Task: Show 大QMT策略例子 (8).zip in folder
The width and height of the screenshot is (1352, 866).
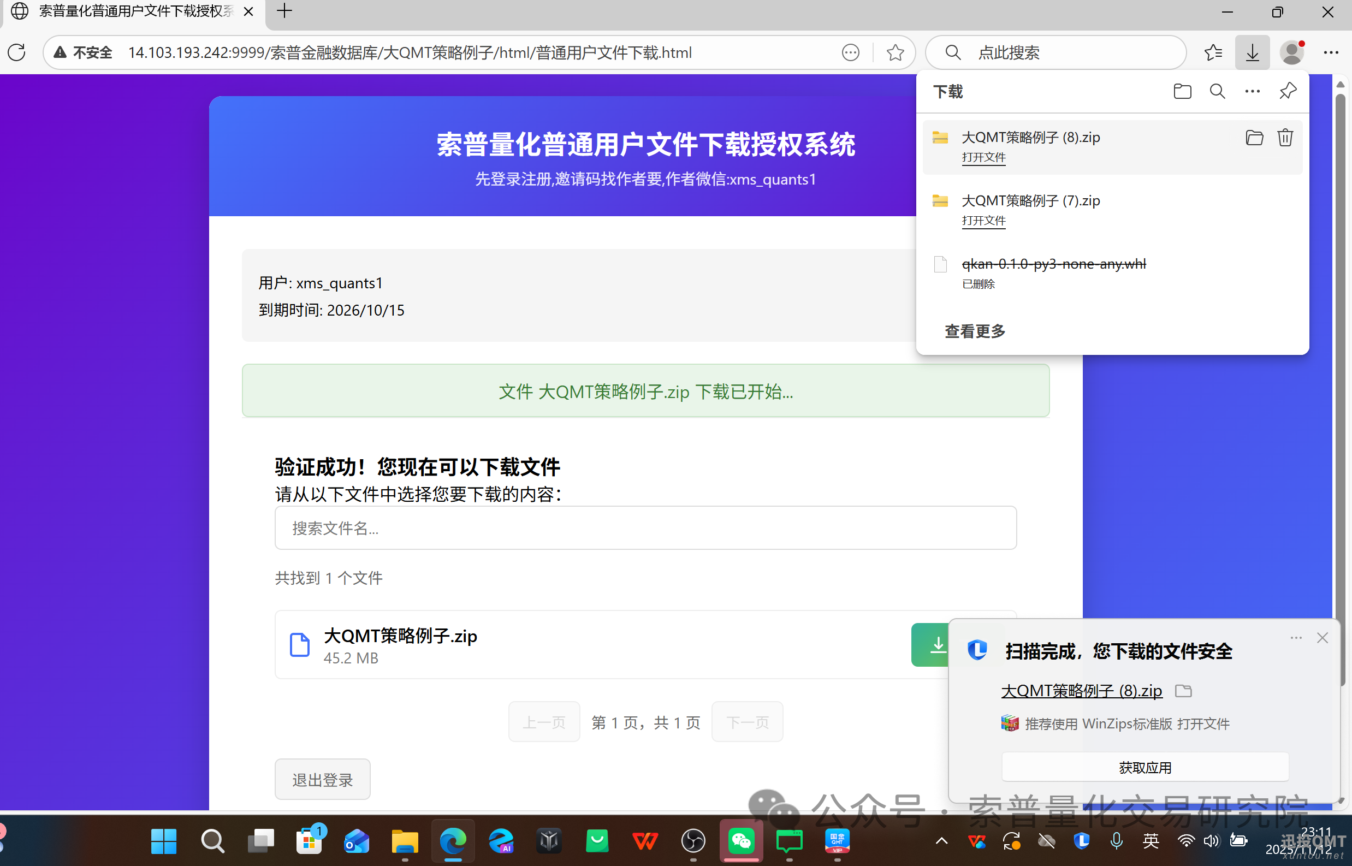Action: 1254,137
